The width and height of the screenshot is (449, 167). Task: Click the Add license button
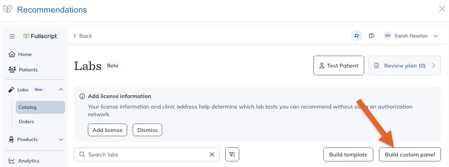coord(108,130)
